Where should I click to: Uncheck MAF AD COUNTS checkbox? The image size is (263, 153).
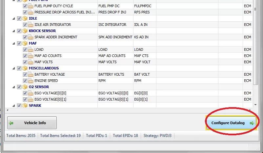coord(25,56)
